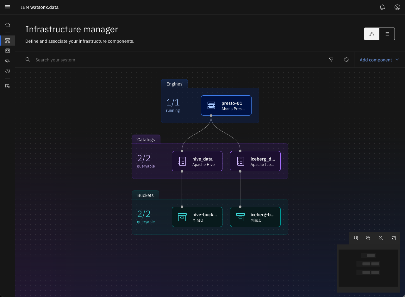This screenshot has width=405, height=297.
Task: Go to Home in the sidebar
Action: pos(8,25)
